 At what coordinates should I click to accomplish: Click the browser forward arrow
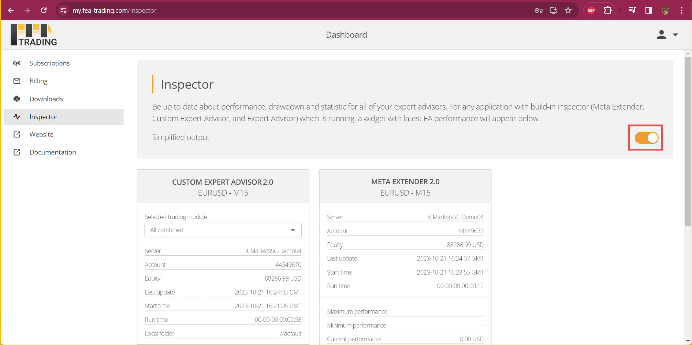(27, 10)
